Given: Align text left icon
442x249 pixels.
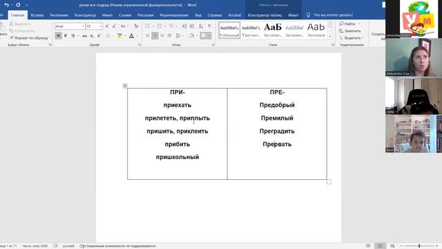Looking at the screenshot, I should tap(147, 36).
